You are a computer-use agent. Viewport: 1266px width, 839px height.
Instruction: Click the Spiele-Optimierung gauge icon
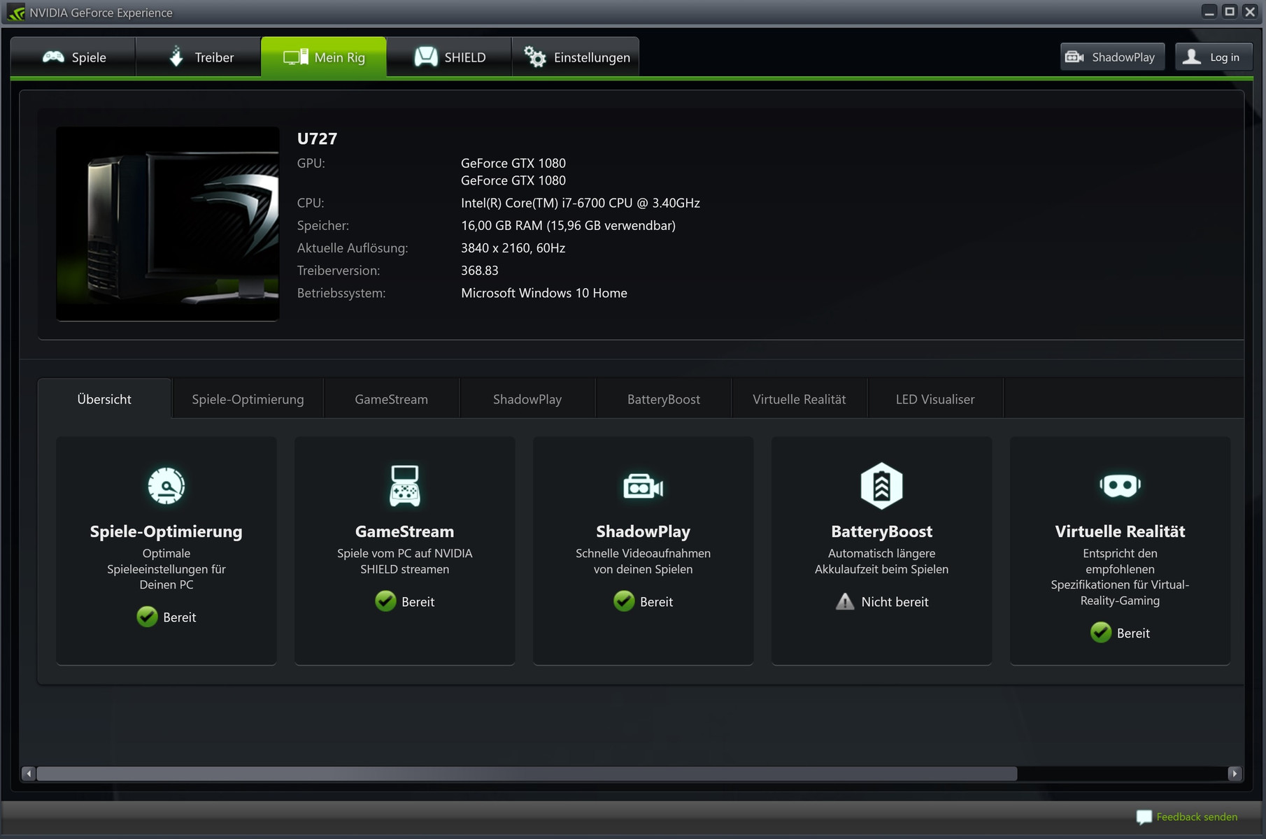(x=166, y=486)
